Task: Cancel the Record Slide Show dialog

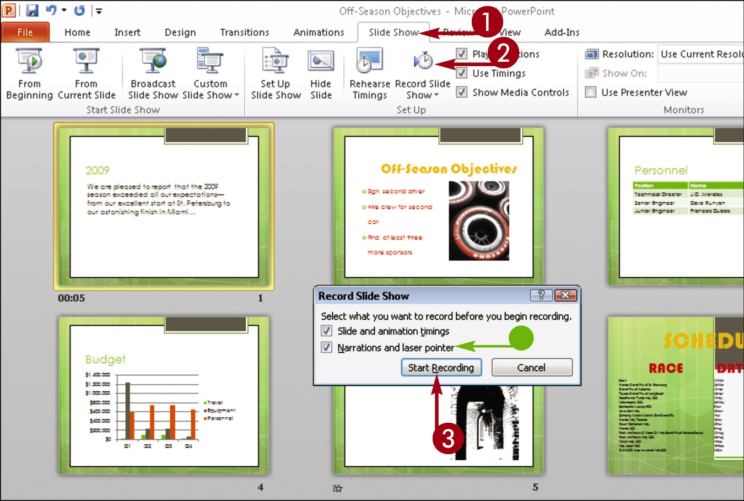Action: point(531,367)
